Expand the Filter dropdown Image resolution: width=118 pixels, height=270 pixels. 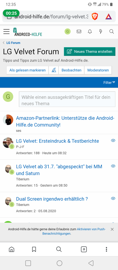(x=109, y=82)
